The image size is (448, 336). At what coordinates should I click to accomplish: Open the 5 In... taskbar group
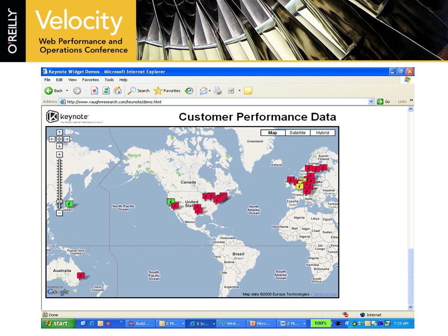click(x=202, y=323)
